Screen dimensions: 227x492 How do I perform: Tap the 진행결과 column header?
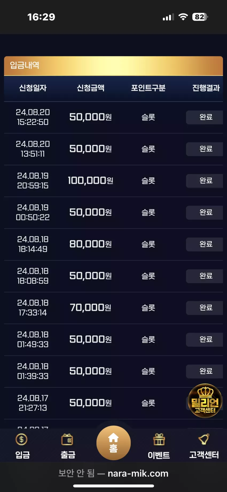tap(206, 88)
